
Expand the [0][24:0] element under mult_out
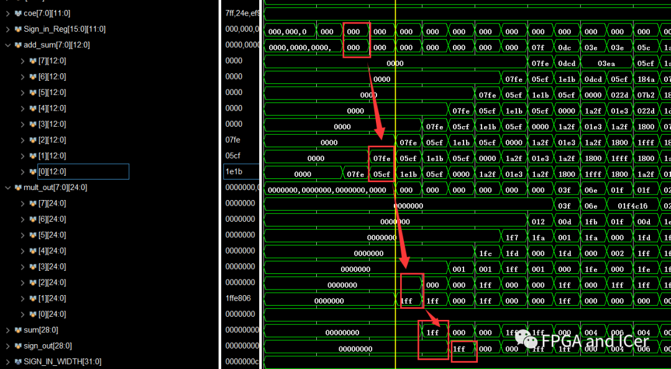(23, 314)
